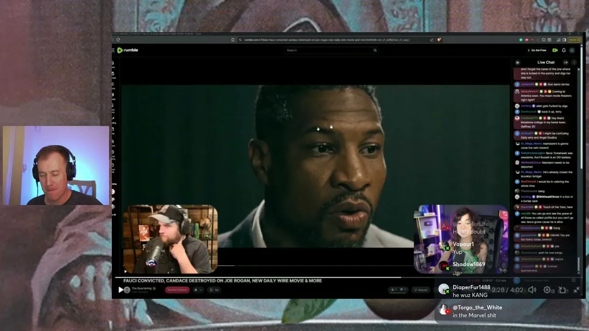589x331 pixels.
Task: Open the Live Chat popout icon
Action: 566,63
